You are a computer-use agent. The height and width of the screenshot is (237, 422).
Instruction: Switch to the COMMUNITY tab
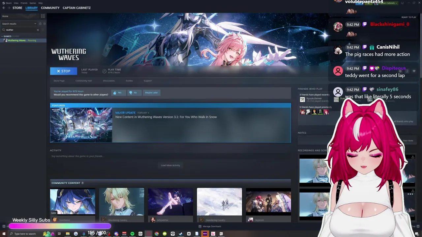pos(50,8)
